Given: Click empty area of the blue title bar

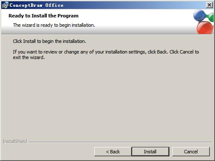Looking at the screenshot, I should pos(128,5).
